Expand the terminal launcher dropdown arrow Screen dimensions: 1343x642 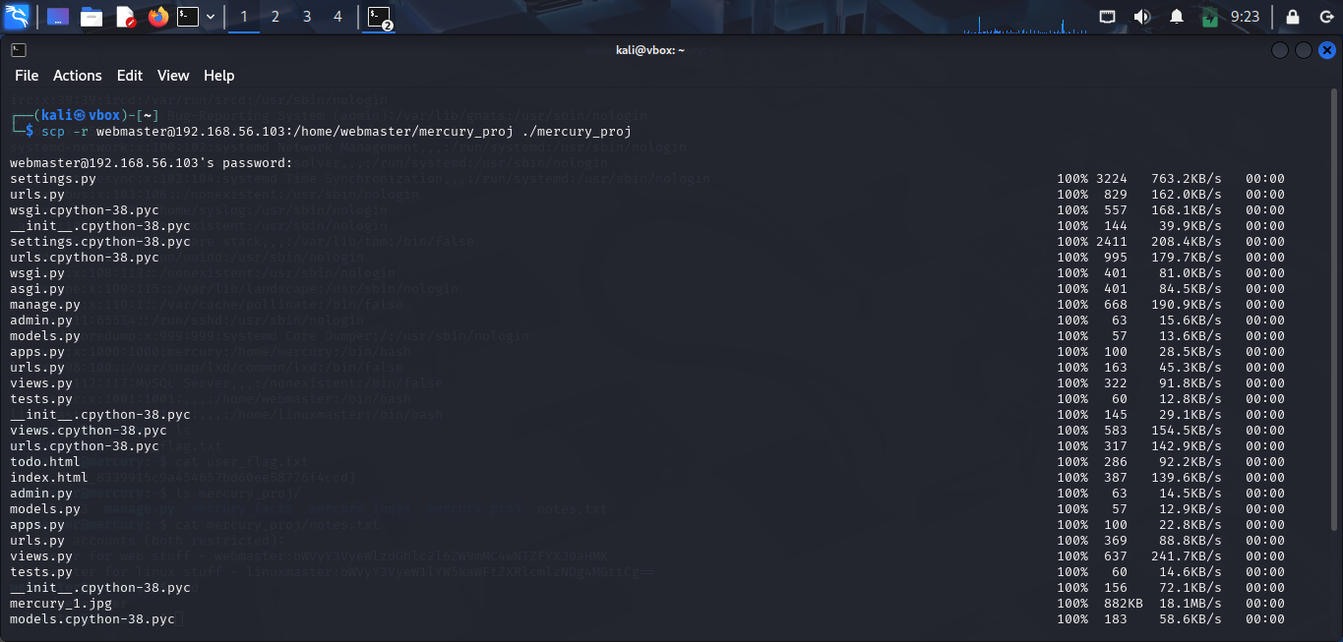[x=211, y=17]
